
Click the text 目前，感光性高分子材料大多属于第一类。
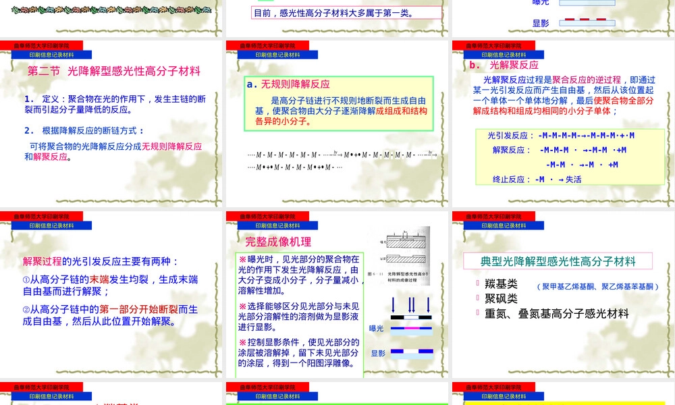[333, 13]
